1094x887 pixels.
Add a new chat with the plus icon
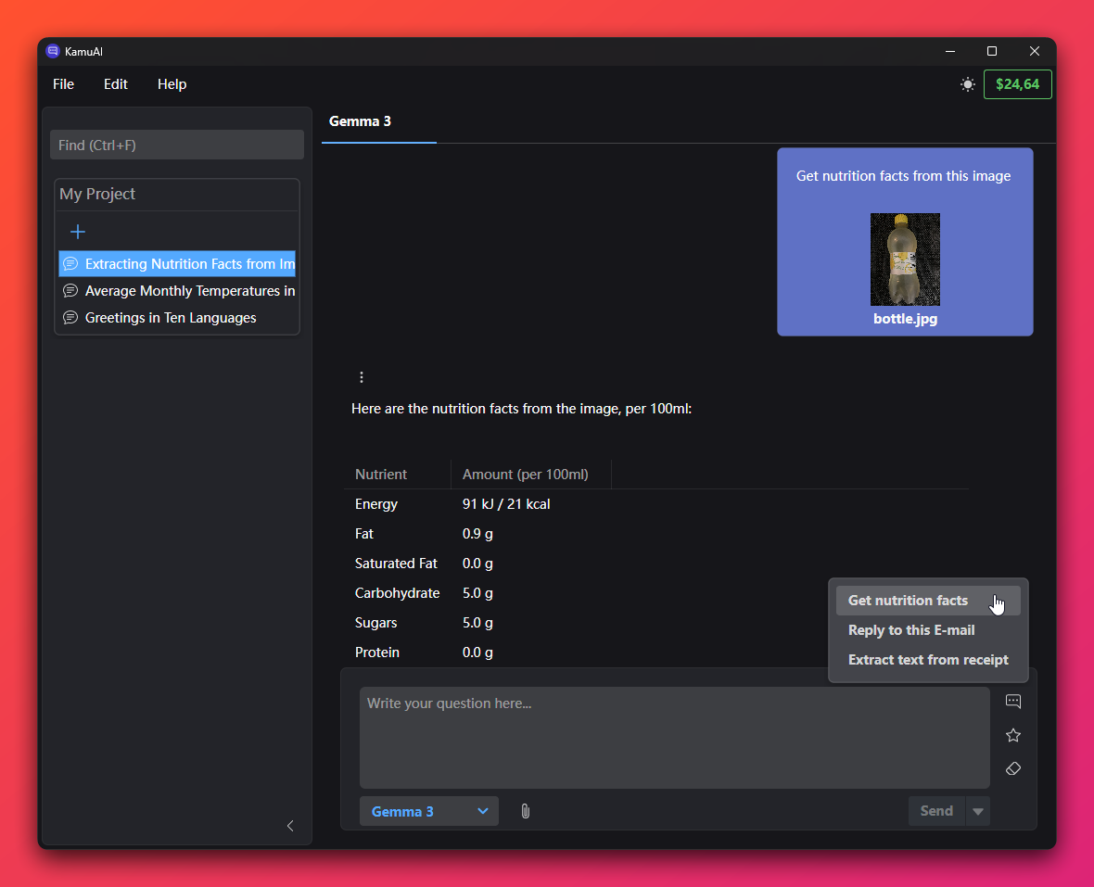[x=78, y=232]
